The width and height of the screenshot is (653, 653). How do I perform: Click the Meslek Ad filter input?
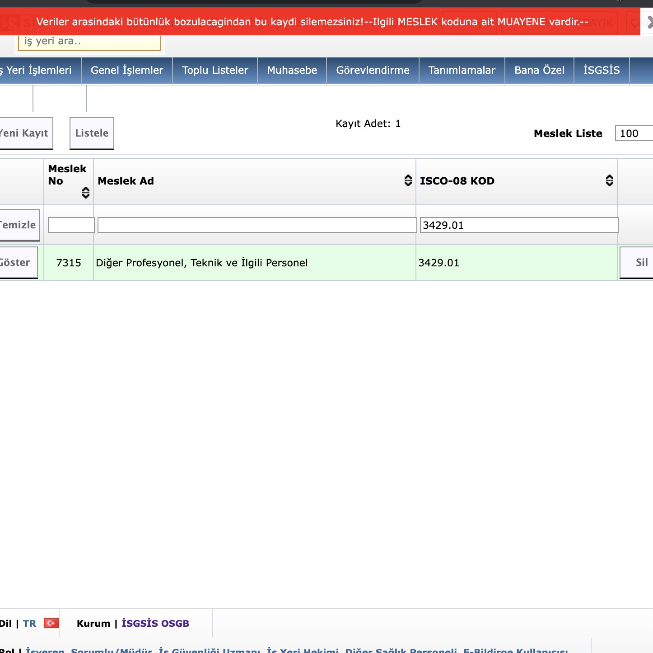click(x=257, y=225)
